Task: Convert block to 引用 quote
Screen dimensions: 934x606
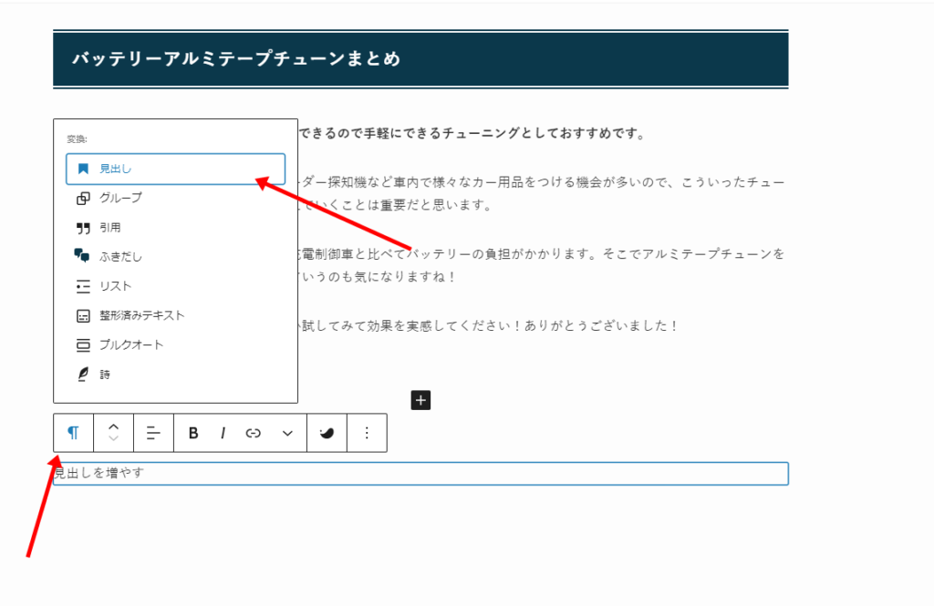Action: coord(109,228)
